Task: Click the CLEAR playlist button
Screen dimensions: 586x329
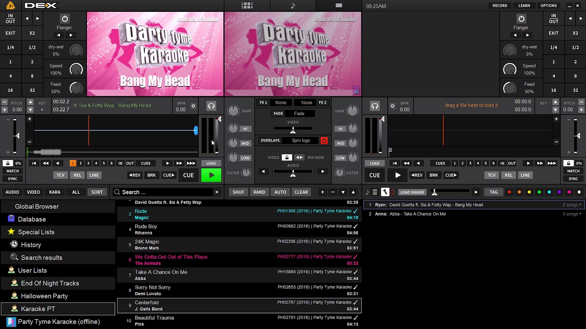Action: 301,192
